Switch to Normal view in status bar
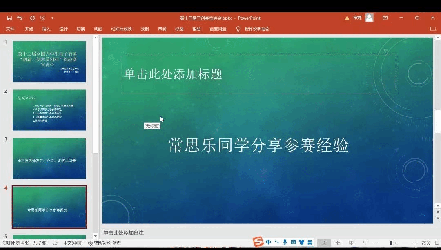The image size is (441, 250). click(x=324, y=243)
